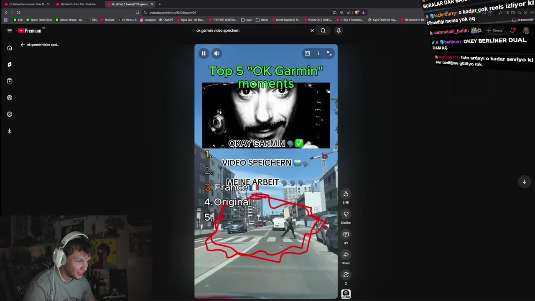This screenshot has height=301, width=535.
Task: Zoom the page via magnifier icon
Action: pyautogui.click(x=341, y=13)
